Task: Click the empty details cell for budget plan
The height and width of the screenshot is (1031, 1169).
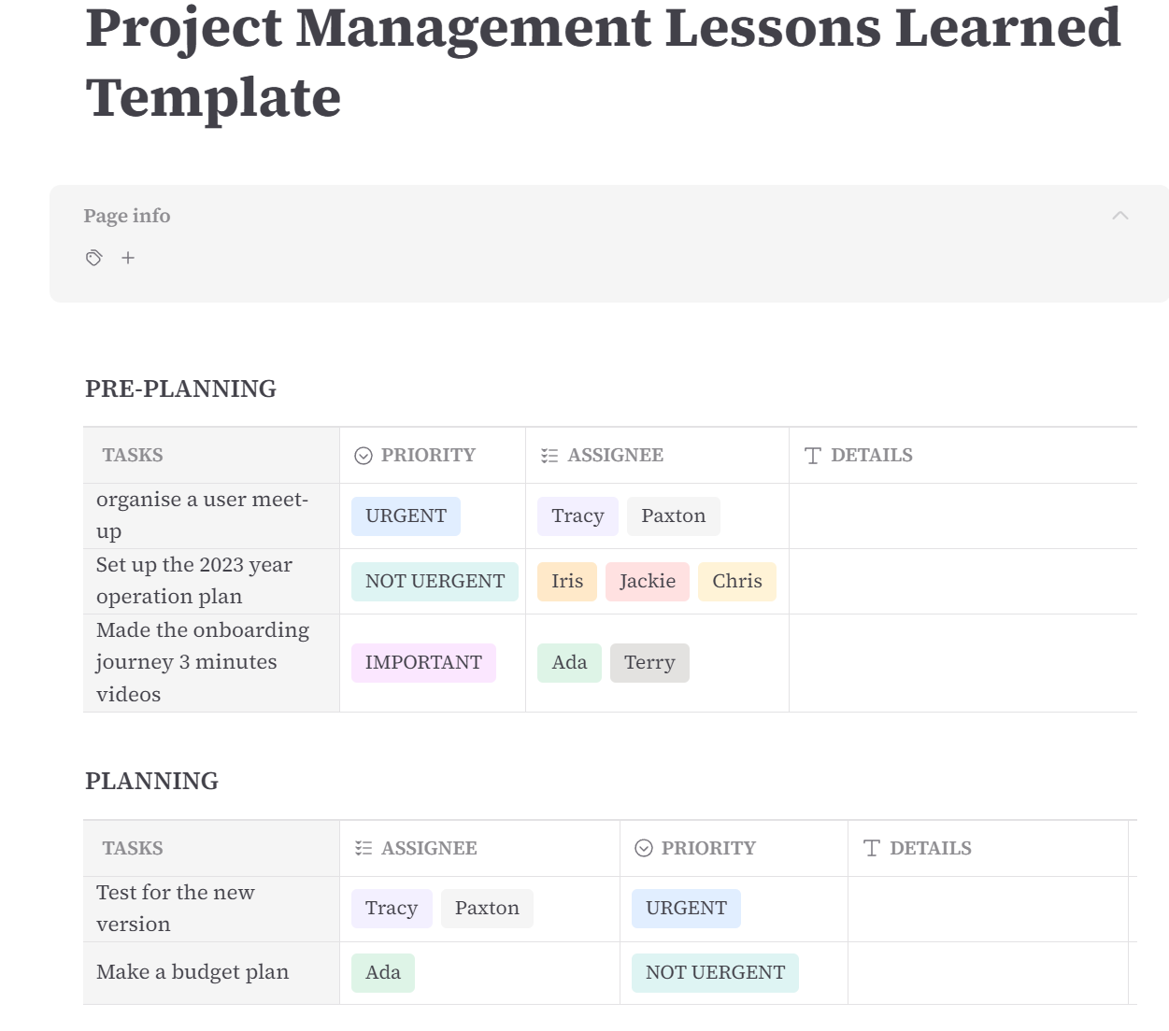Action: (x=988, y=973)
